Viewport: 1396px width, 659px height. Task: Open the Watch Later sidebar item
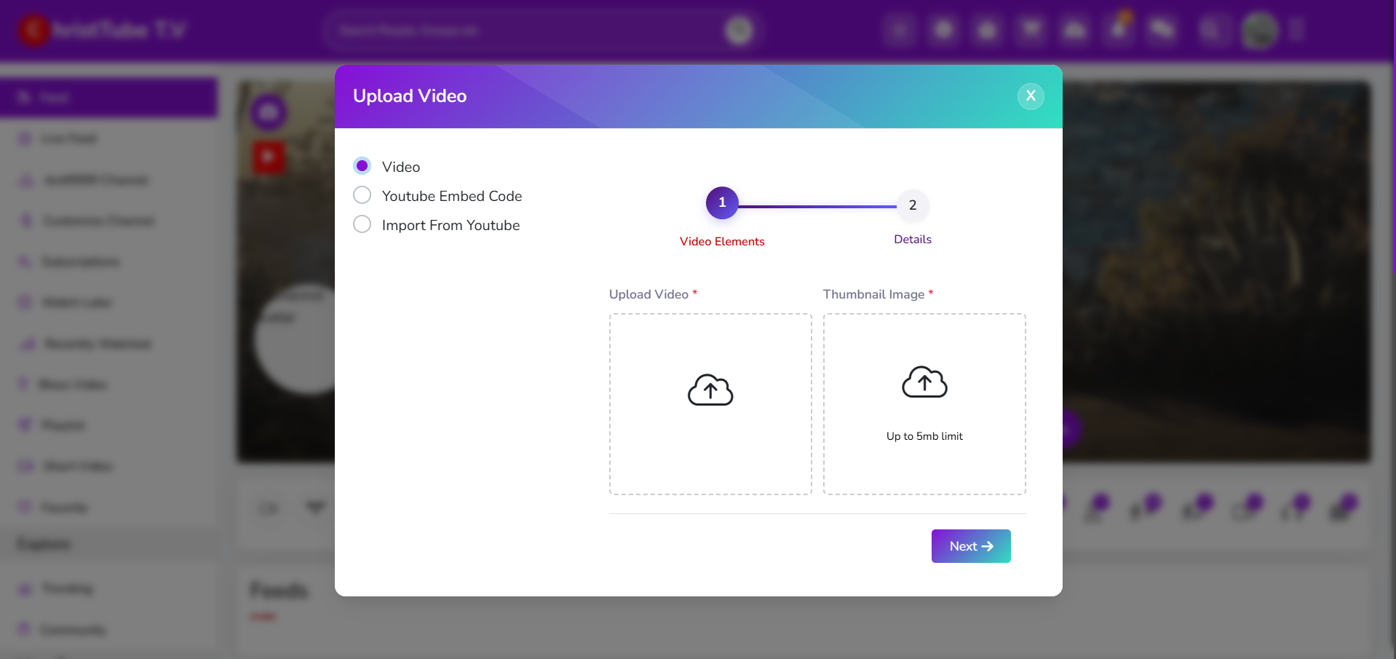tap(76, 302)
